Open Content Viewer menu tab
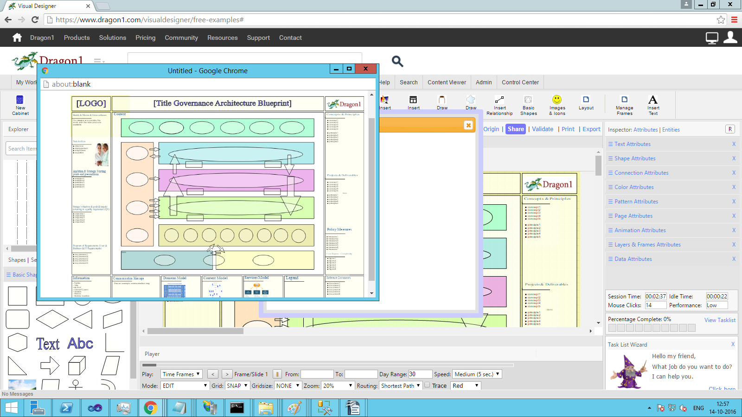This screenshot has width=742, height=417. click(x=447, y=82)
